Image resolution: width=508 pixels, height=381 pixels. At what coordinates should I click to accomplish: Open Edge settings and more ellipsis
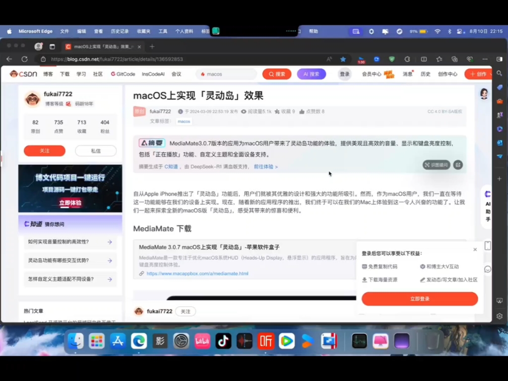pyautogui.click(x=485, y=59)
